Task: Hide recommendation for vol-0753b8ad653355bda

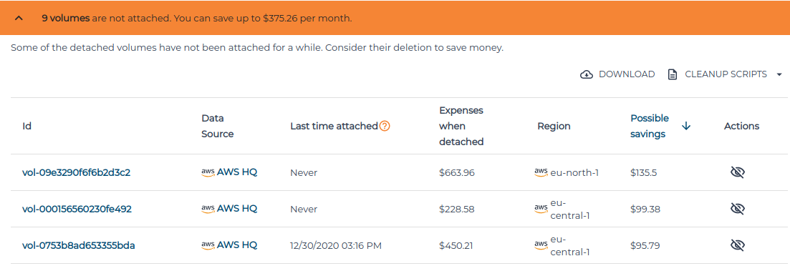Action: 738,245
